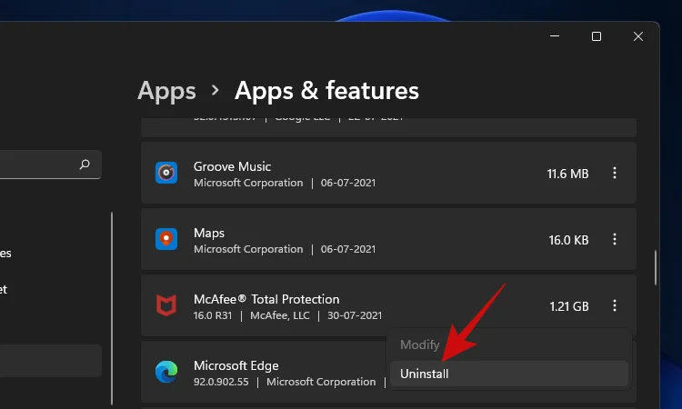This screenshot has height=409, width=682.
Task: Click the 1.21 GB size value
Action: tap(569, 306)
